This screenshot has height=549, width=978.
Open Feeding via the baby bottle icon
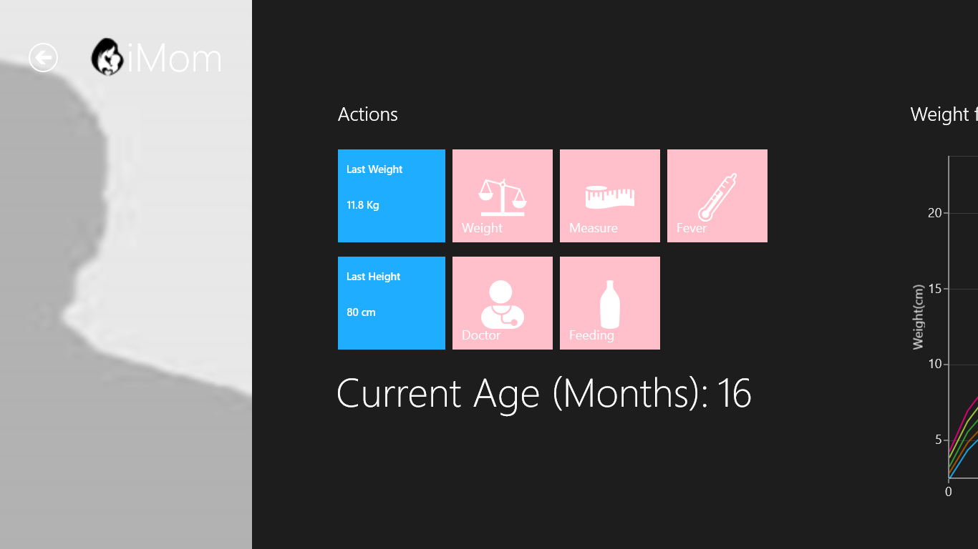609,304
